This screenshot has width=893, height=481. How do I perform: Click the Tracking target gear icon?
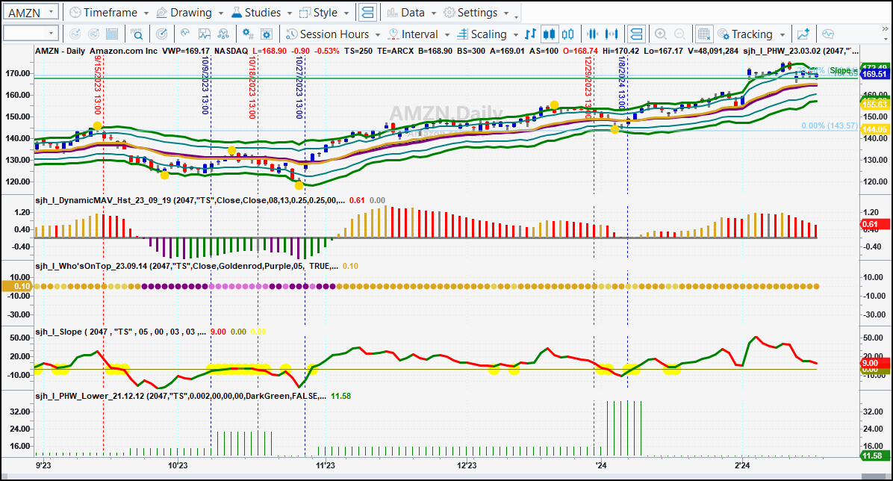click(724, 34)
